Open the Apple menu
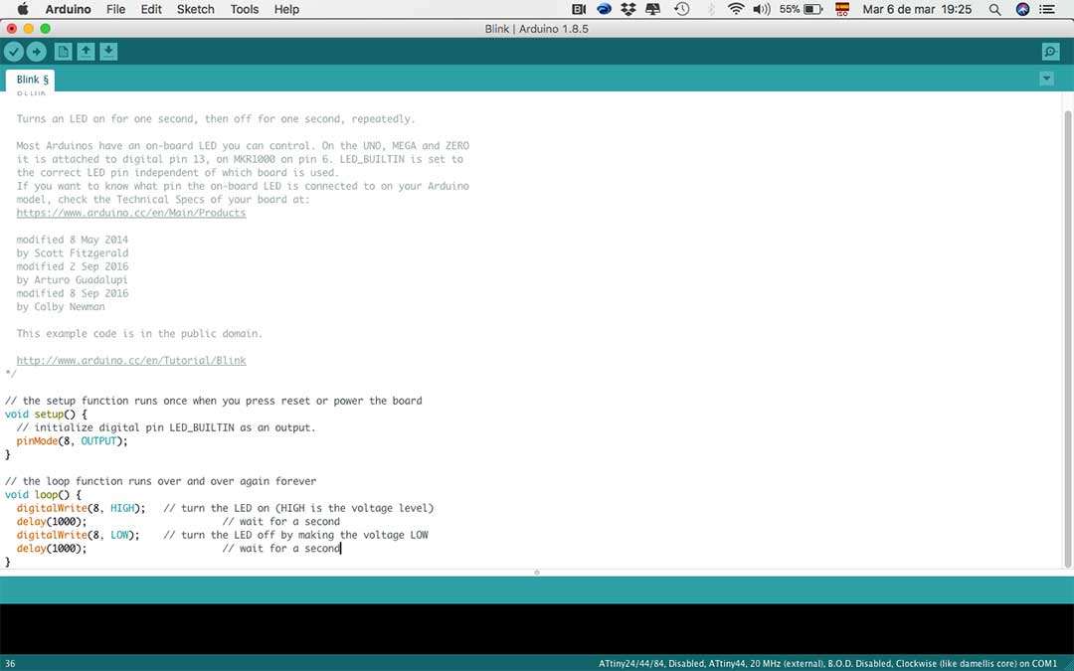This screenshot has height=671, width=1074. coord(23,9)
